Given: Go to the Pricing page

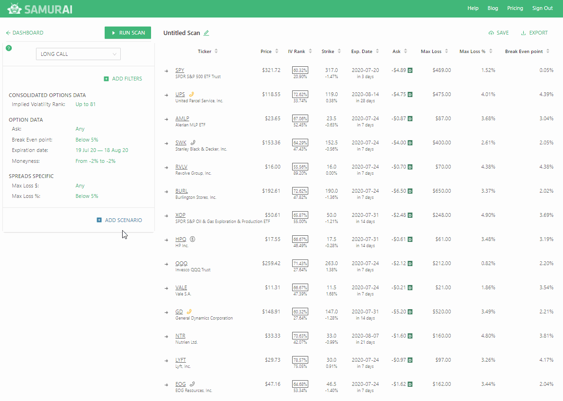Looking at the screenshot, I should [515, 8].
